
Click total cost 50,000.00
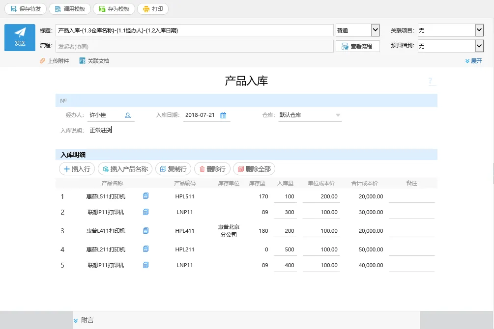pos(371,249)
